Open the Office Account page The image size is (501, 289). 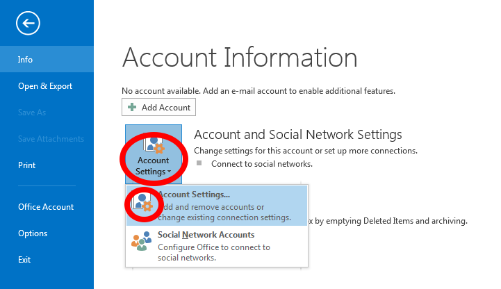tap(47, 207)
